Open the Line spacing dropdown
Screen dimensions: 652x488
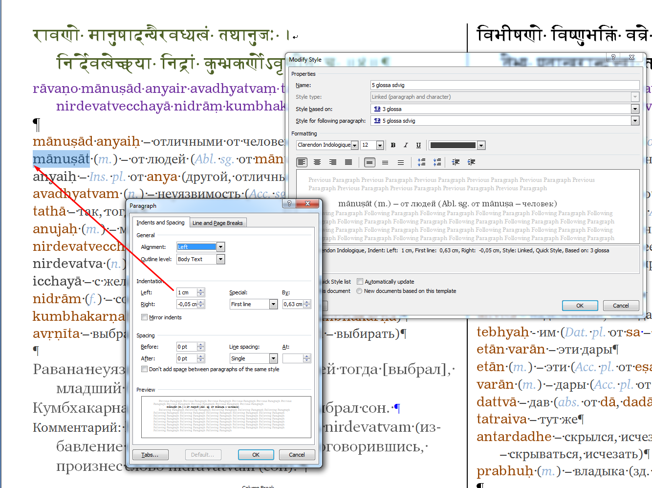pyautogui.click(x=274, y=358)
